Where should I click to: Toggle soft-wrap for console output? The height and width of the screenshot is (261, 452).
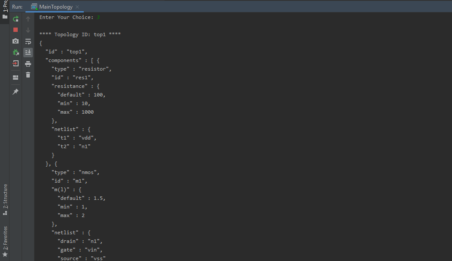coord(28,41)
